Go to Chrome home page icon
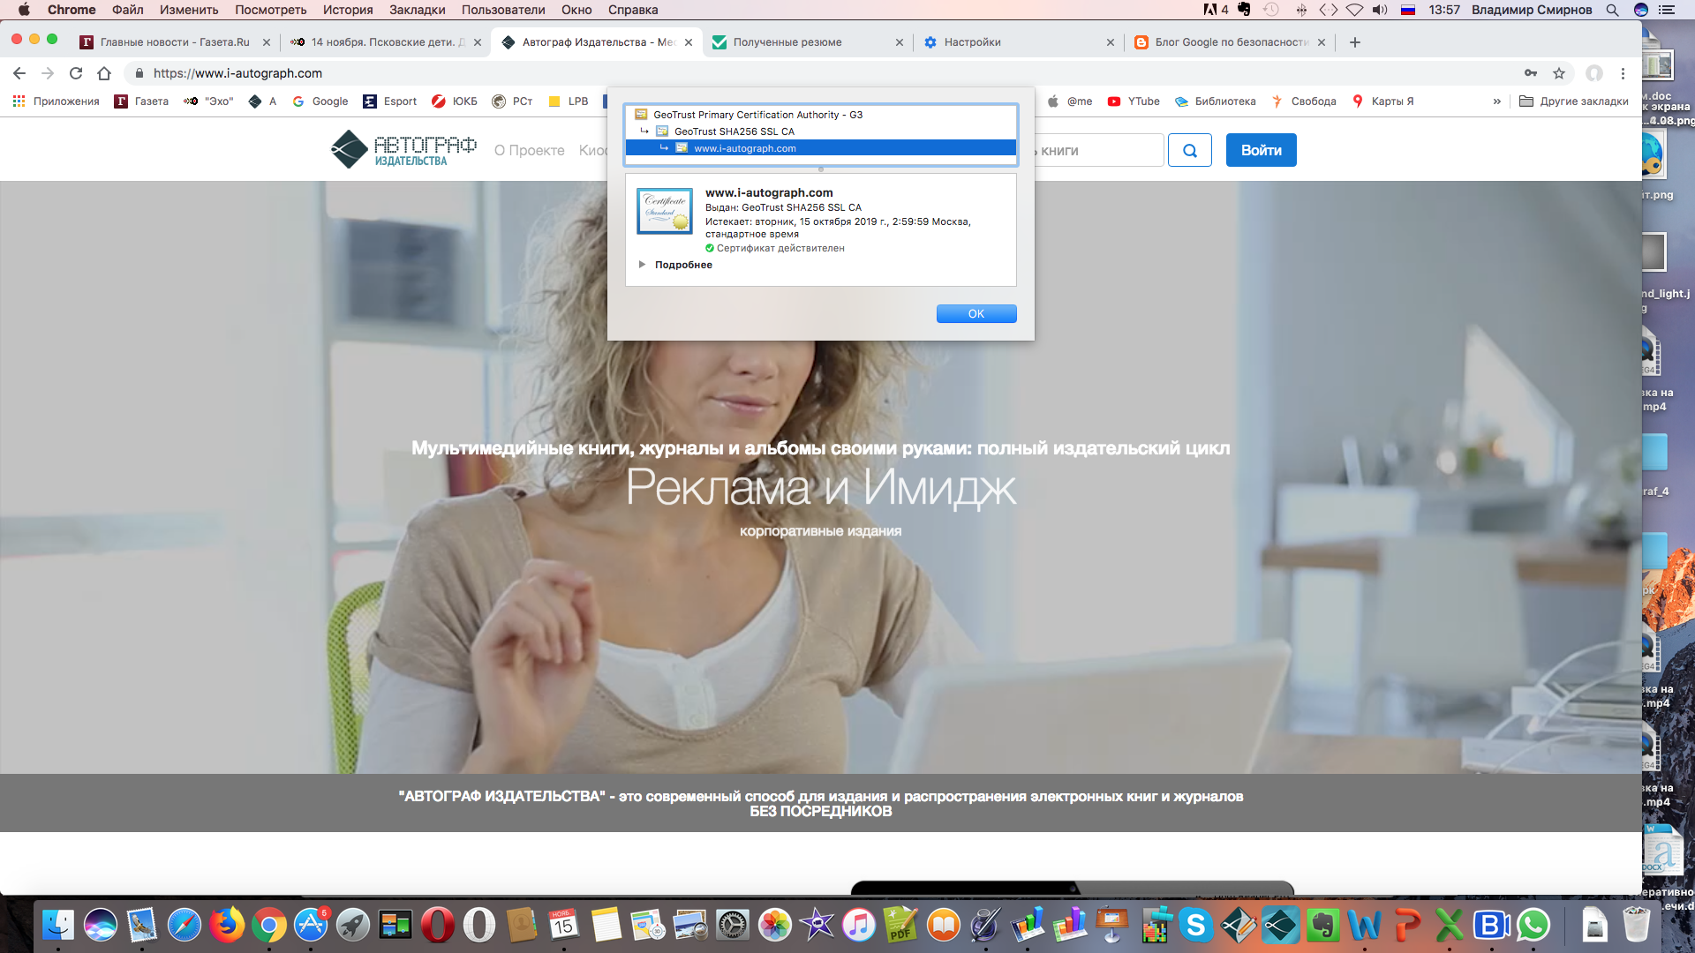The width and height of the screenshot is (1695, 953). pyautogui.click(x=104, y=73)
